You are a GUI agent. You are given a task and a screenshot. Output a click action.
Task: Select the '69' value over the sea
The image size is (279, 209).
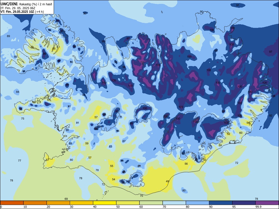[x=66, y=199]
